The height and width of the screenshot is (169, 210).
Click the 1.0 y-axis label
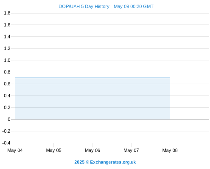[7, 60]
